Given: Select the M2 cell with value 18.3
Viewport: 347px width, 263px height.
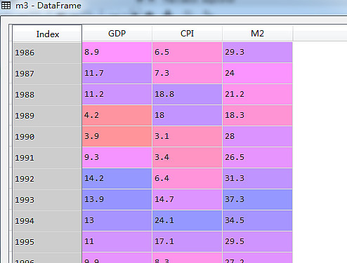Looking at the screenshot, I should (x=257, y=116).
